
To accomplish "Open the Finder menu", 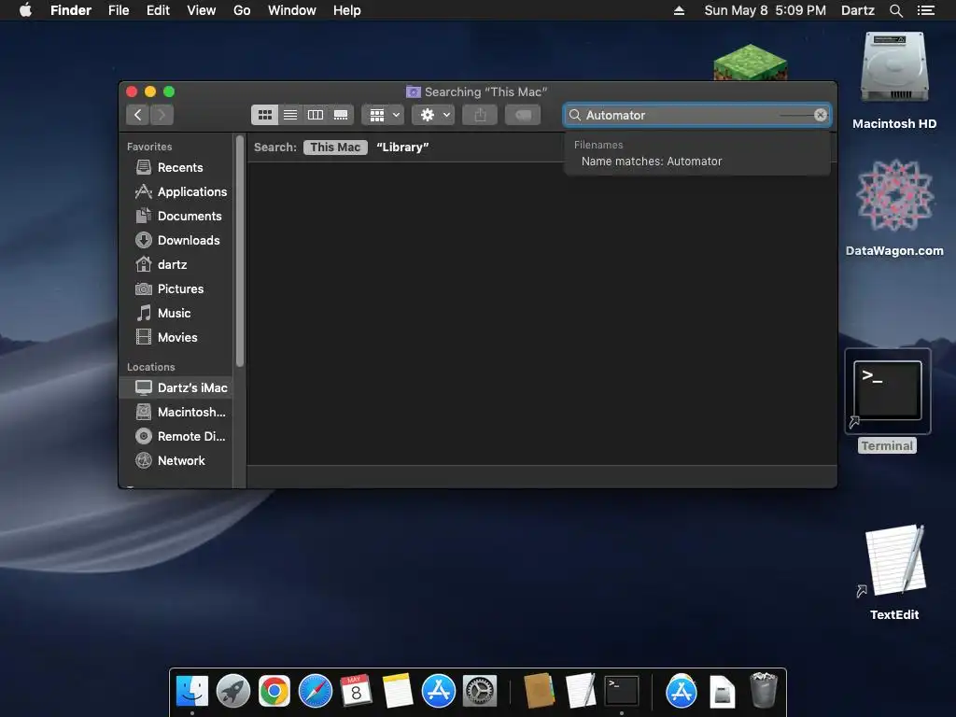I will click(71, 10).
